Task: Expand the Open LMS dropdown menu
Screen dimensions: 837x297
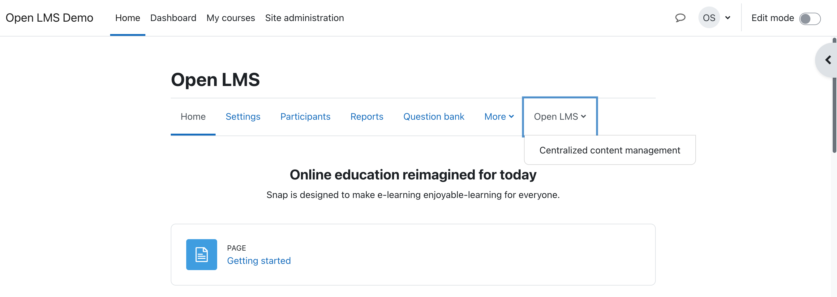Action: click(x=560, y=116)
